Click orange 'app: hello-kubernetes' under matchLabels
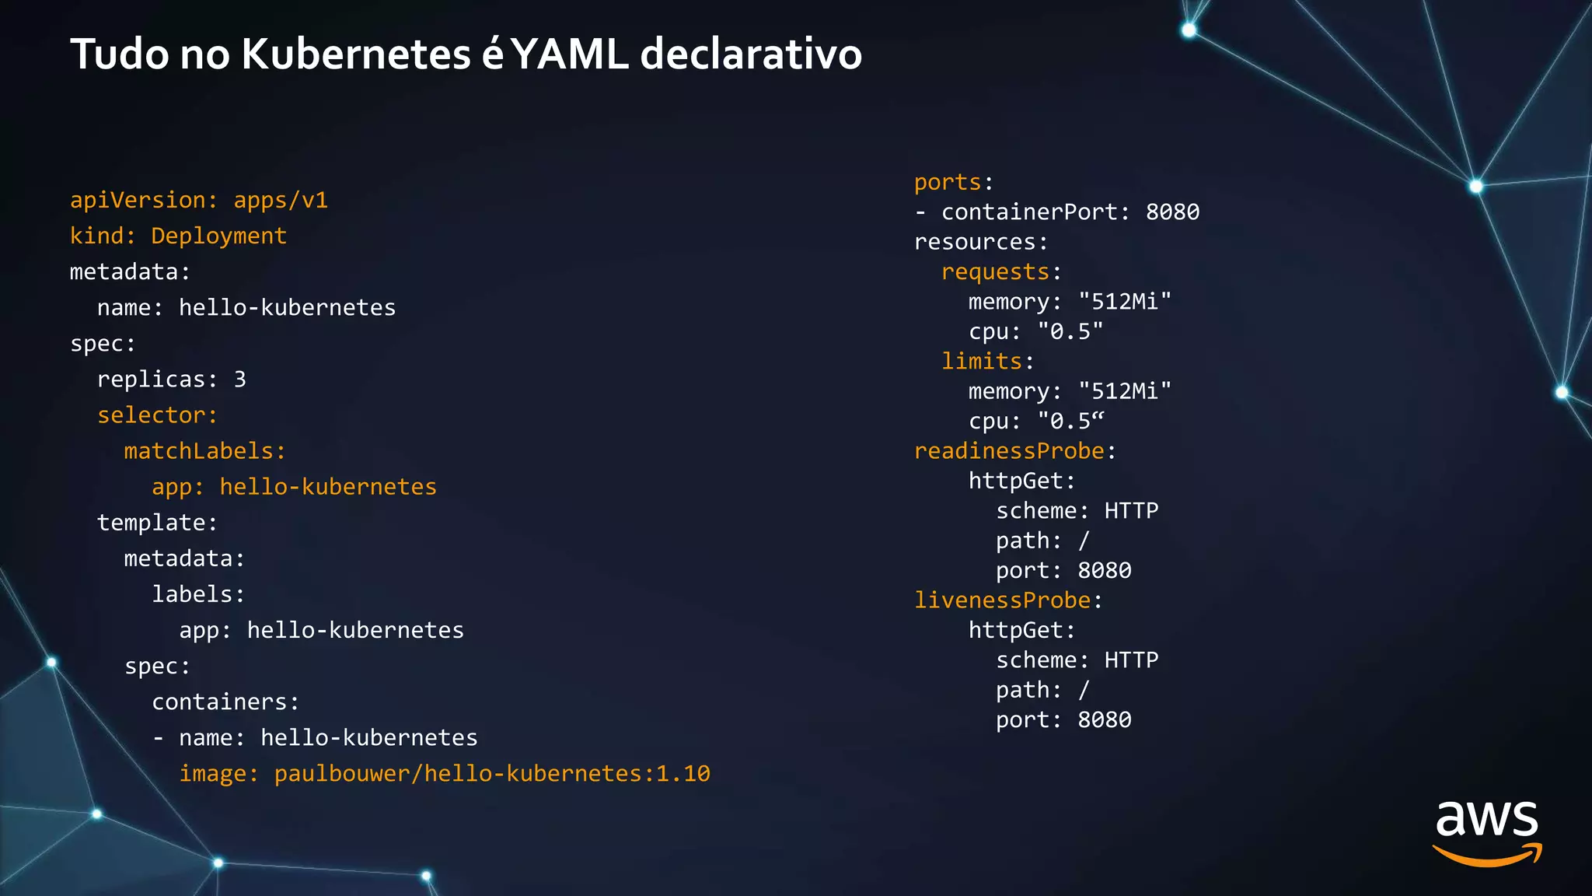 point(295,486)
